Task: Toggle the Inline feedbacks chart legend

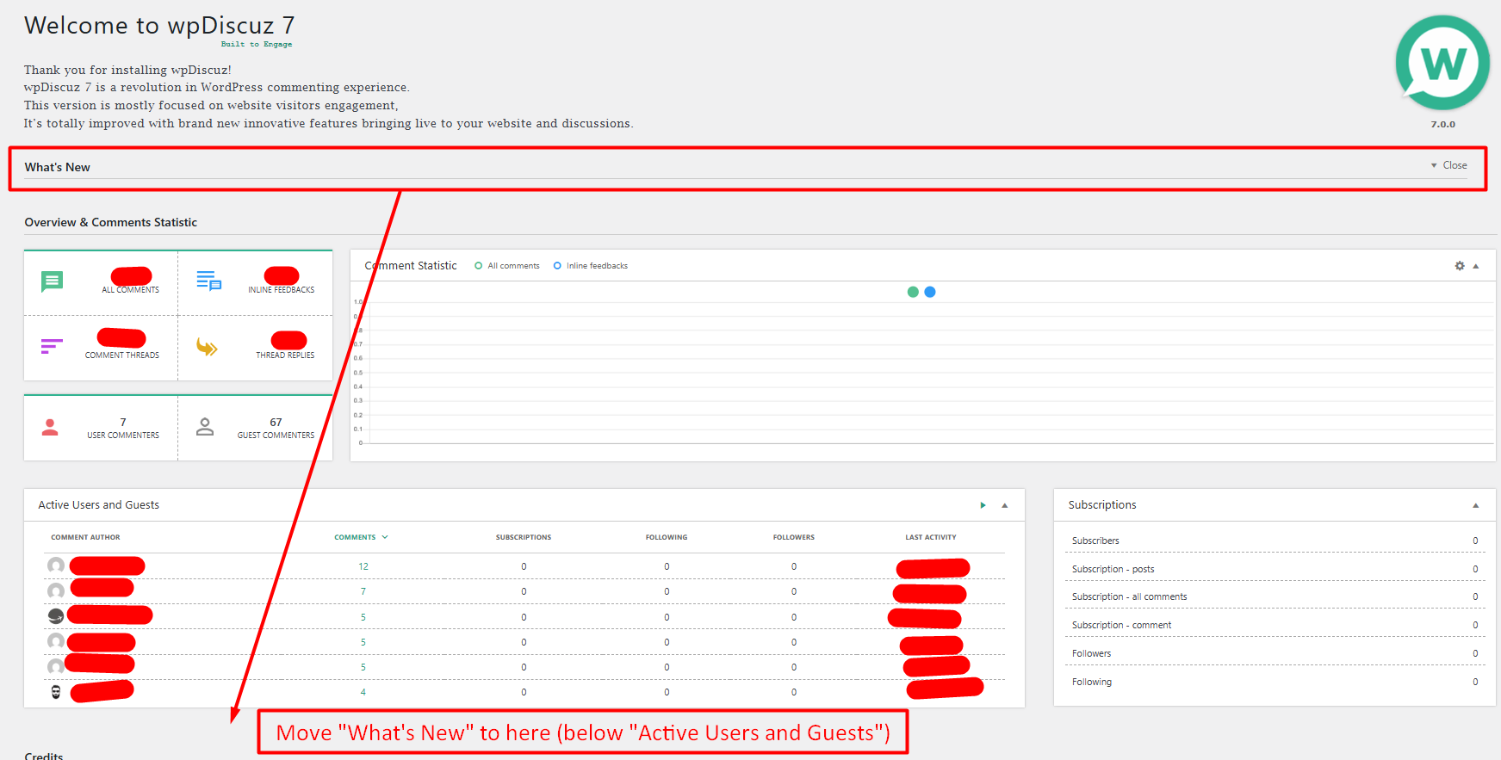Action: pos(591,266)
